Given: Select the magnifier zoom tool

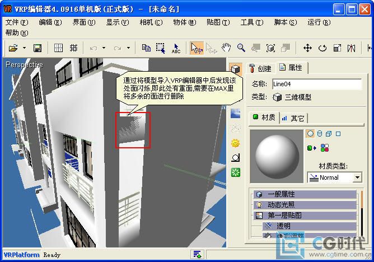Looking at the screenshot, I should (241, 48).
